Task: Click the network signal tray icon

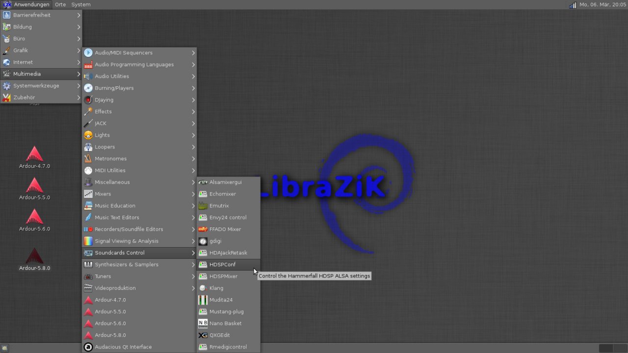Action: click(573, 4)
